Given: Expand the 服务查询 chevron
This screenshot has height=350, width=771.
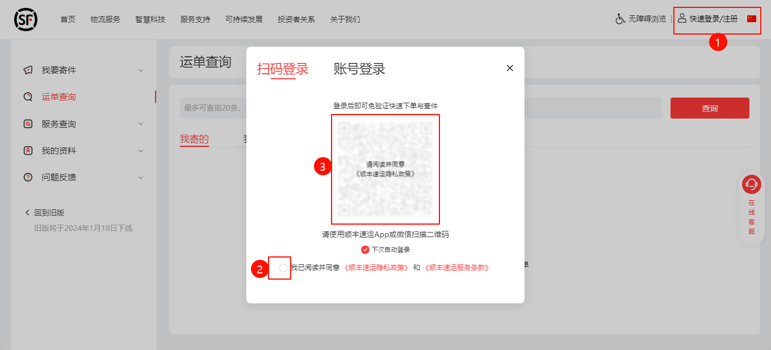Looking at the screenshot, I should pos(141,124).
